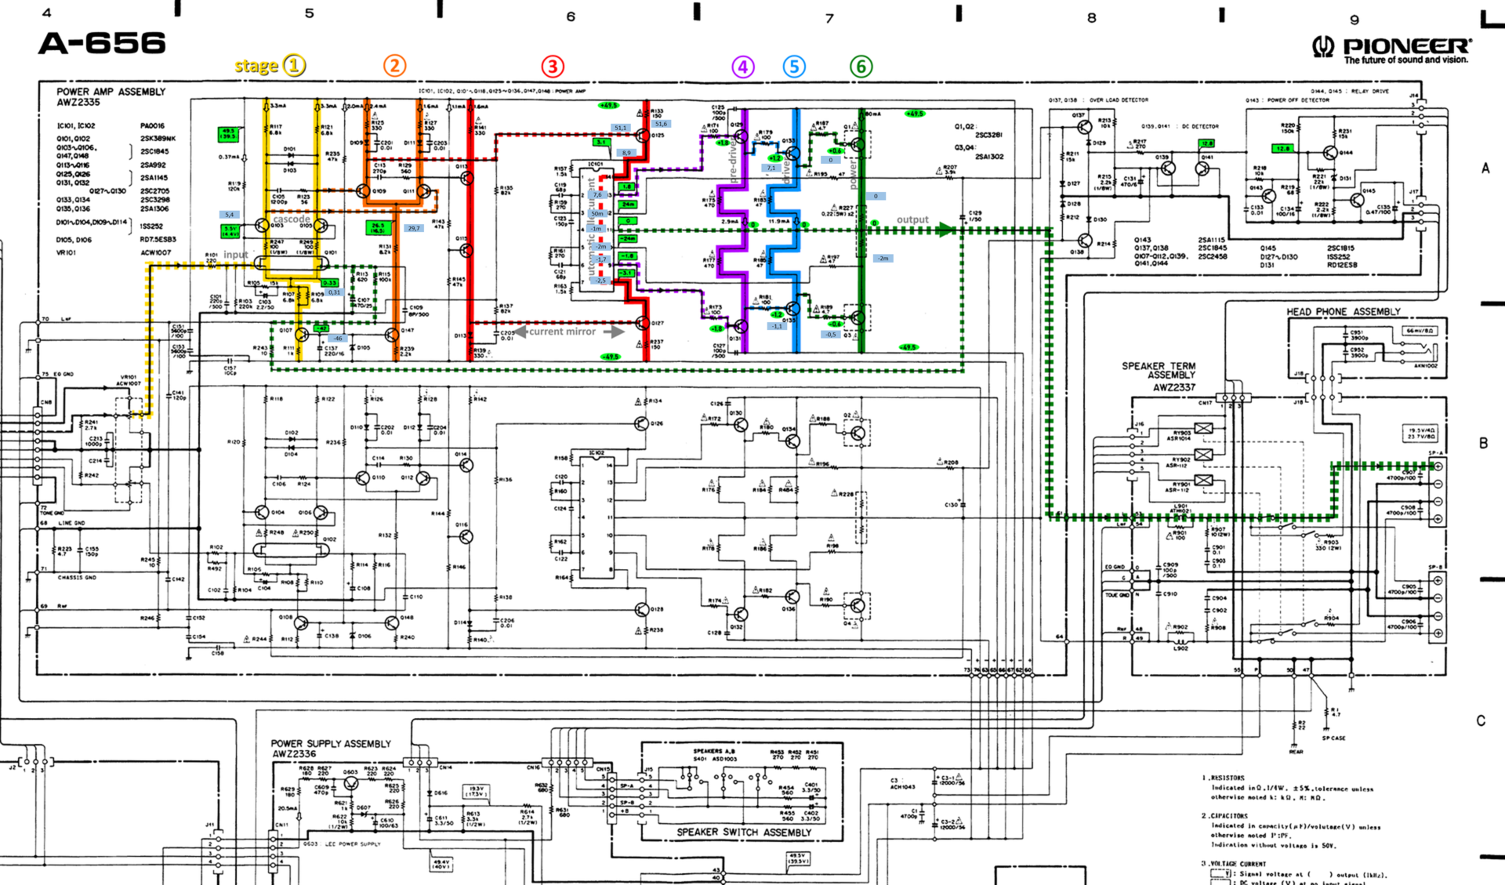Click the A-656 model title
The height and width of the screenshot is (885, 1505).
click(x=102, y=43)
